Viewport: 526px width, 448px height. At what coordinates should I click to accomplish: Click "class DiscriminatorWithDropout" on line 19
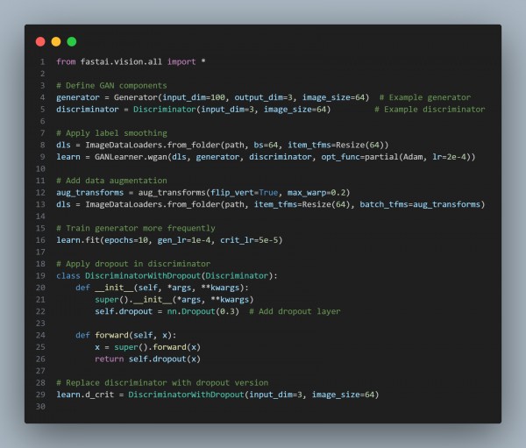[128, 276]
